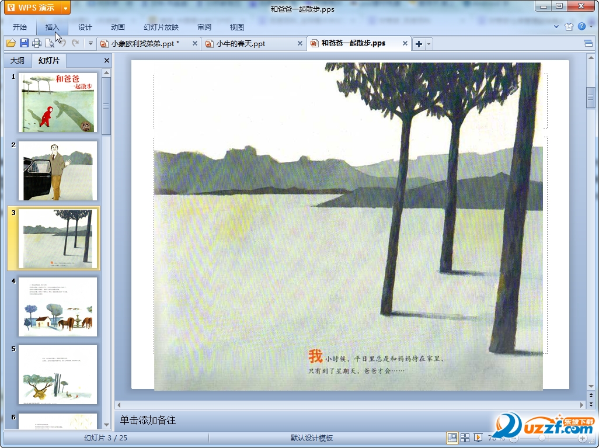Click up arrow of thumbnail panel scrollbar
The image size is (599, 448).
(107, 72)
